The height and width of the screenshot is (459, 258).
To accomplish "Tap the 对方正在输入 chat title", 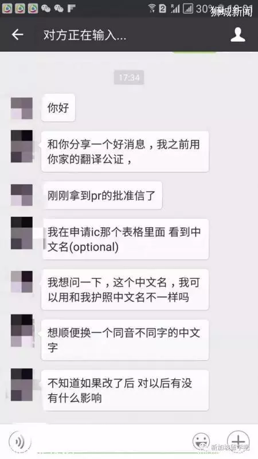I will coord(85,35).
